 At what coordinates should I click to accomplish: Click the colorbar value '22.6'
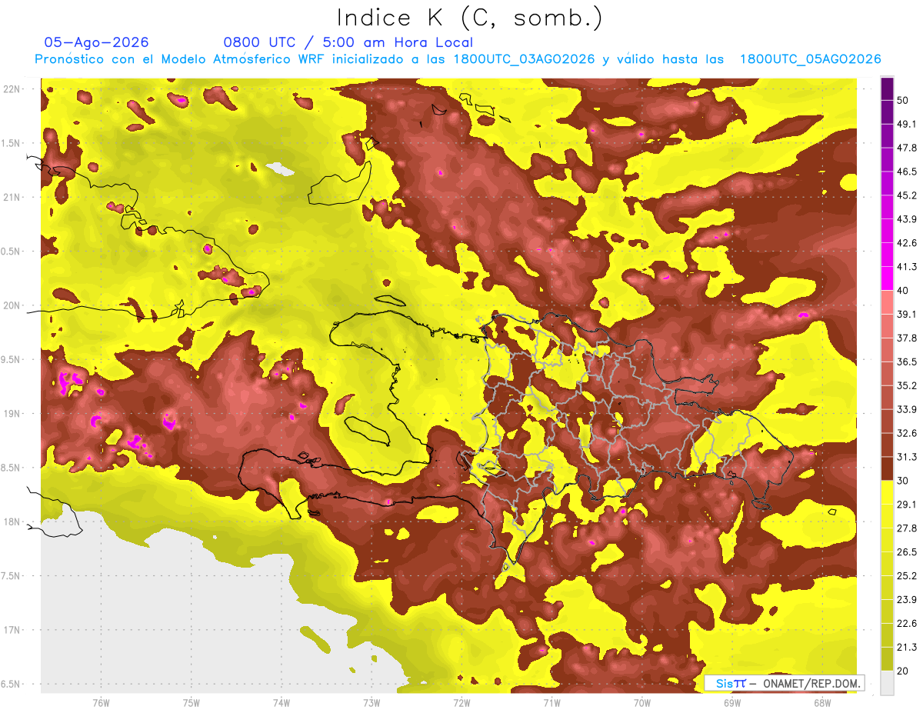(x=906, y=623)
